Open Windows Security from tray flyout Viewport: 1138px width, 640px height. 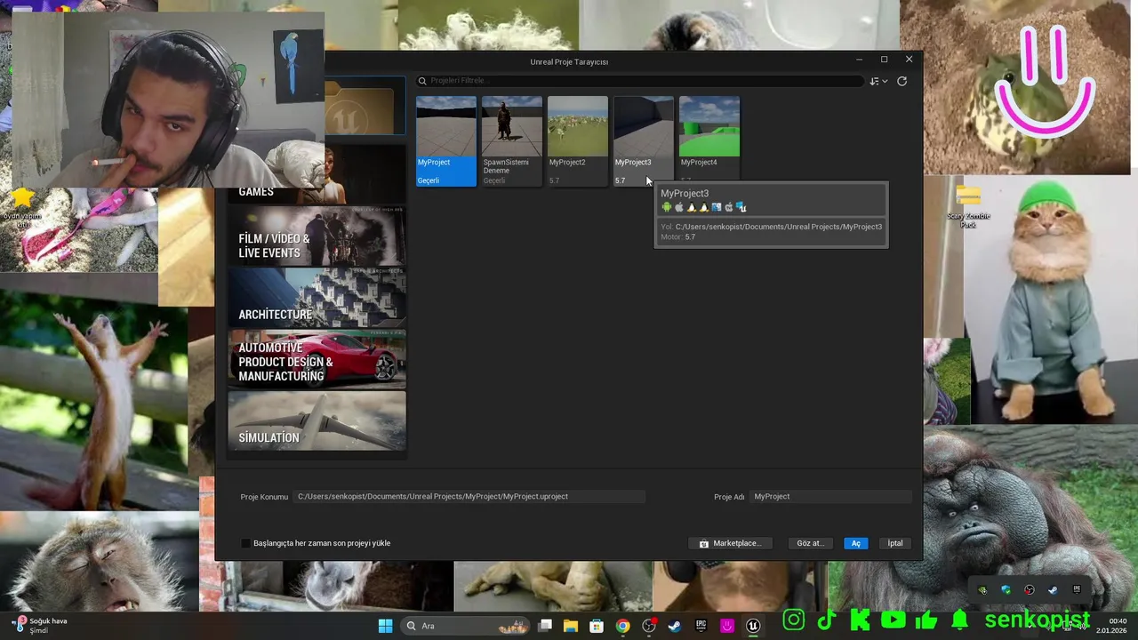point(1006,590)
